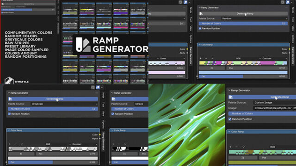Click the minus icon in the Stripes color ramp
296x166 pixels.
(119, 144)
